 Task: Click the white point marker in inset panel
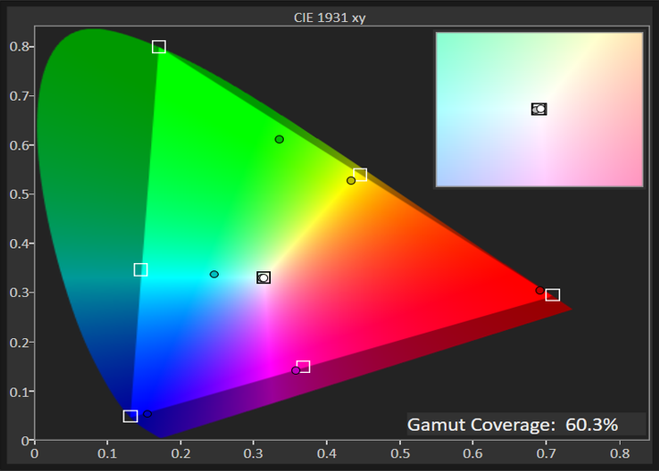(539, 109)
